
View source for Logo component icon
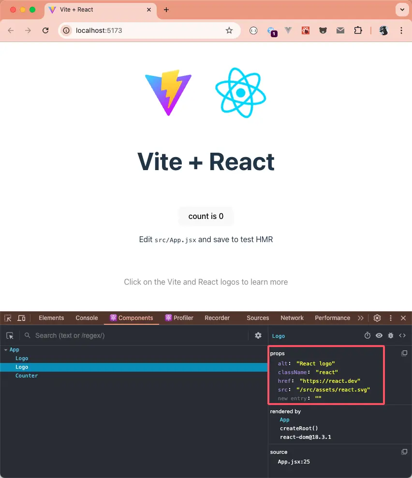pos(402,335)
